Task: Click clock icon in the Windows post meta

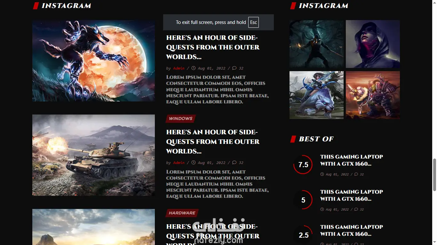Action: tap(193, 162)
